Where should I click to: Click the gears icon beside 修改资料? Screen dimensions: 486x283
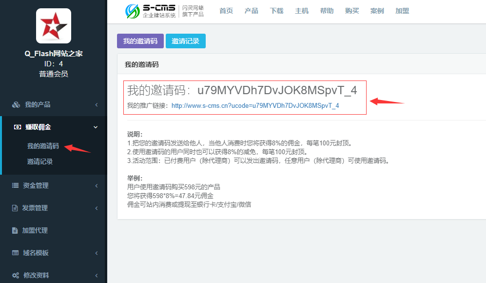point(16,275)
